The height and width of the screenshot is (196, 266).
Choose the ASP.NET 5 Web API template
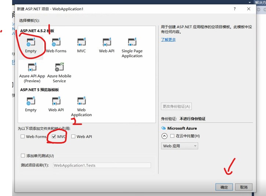tap(56, 104)
